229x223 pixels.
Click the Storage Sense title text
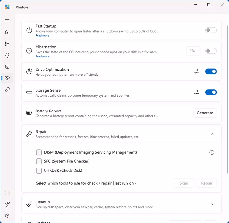48,90
